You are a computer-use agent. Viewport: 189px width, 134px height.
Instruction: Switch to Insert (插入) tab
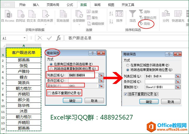[36, 5]
